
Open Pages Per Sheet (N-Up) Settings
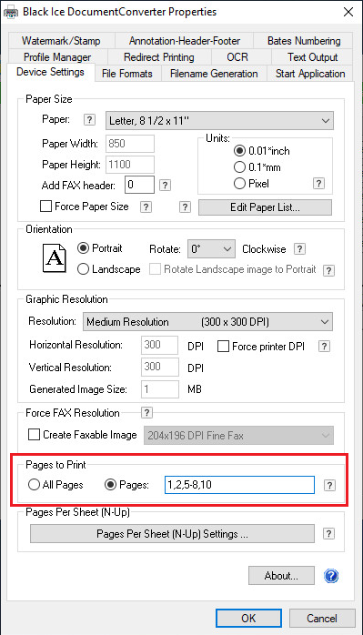click(172, 534)
